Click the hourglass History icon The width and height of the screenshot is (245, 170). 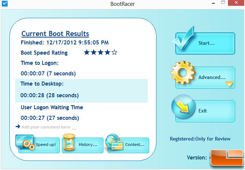pyautogui.click(x=69, y=142)
